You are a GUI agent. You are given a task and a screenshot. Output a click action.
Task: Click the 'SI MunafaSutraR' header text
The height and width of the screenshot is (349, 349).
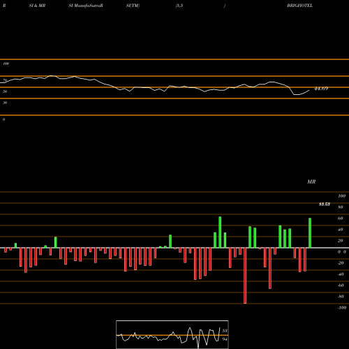pyautogui.click(x=86, y=6)
